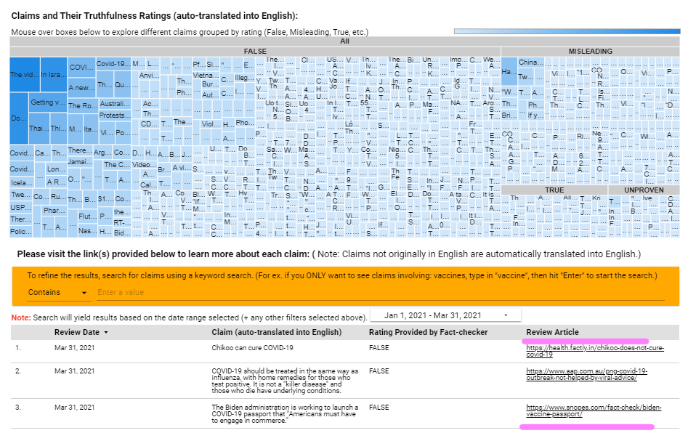Select the MISLEADING group header

click(591, 52)
